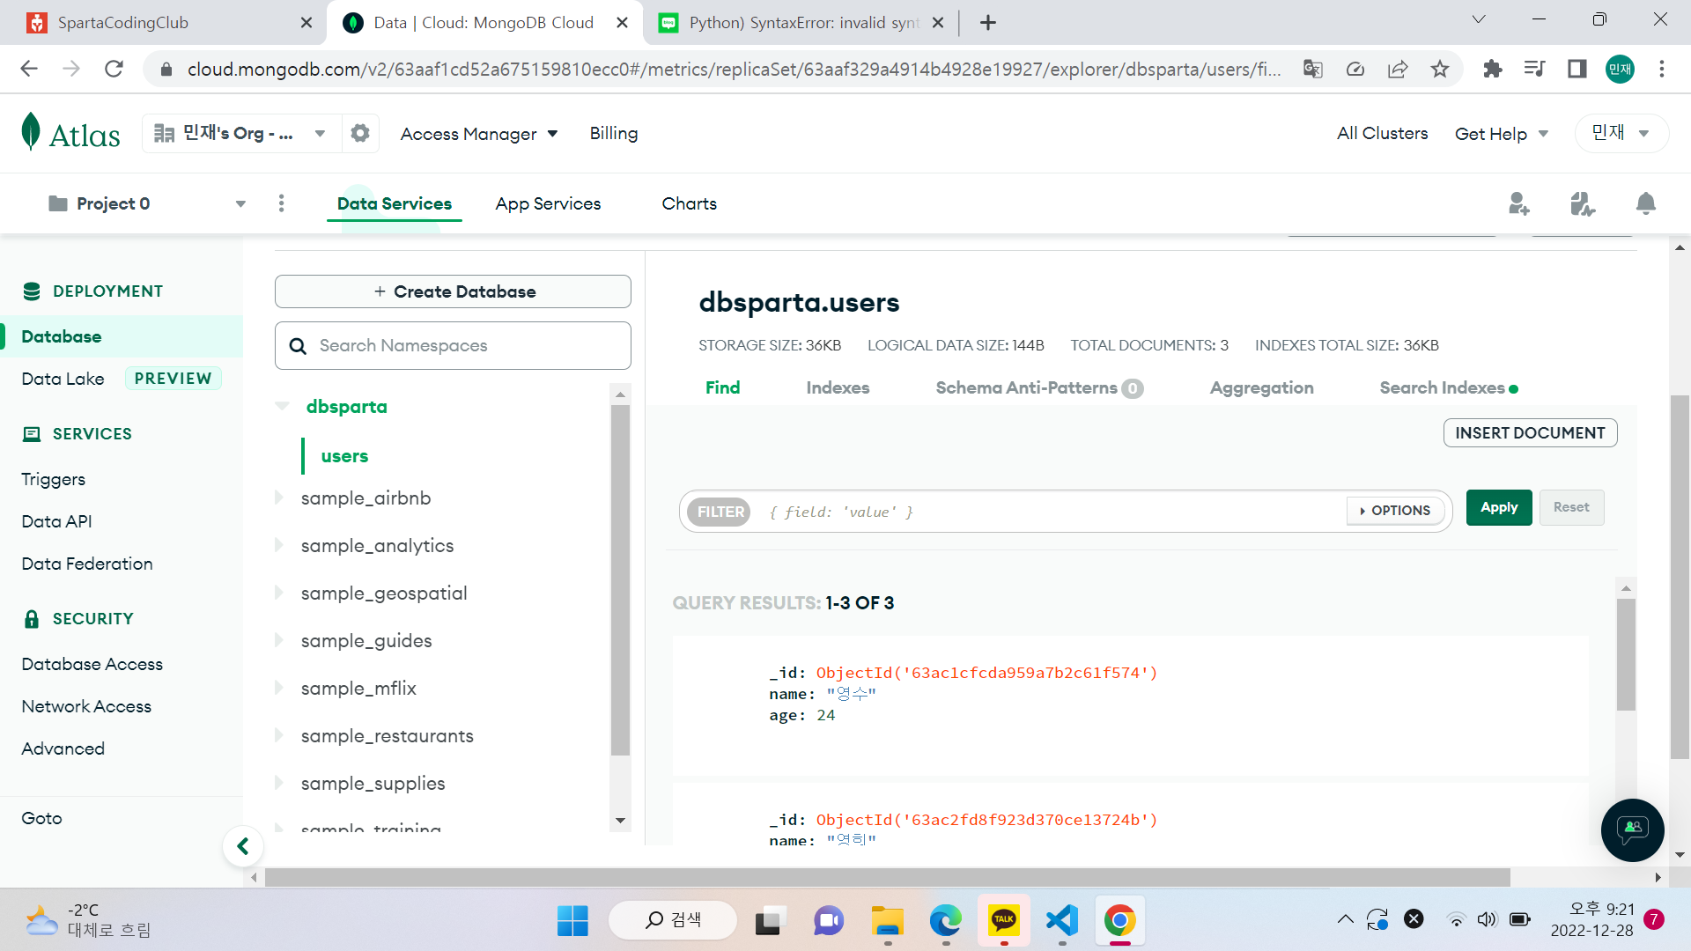Expand Access Manager dropdown
1691x951 pixels.
[x=479, y=134]
